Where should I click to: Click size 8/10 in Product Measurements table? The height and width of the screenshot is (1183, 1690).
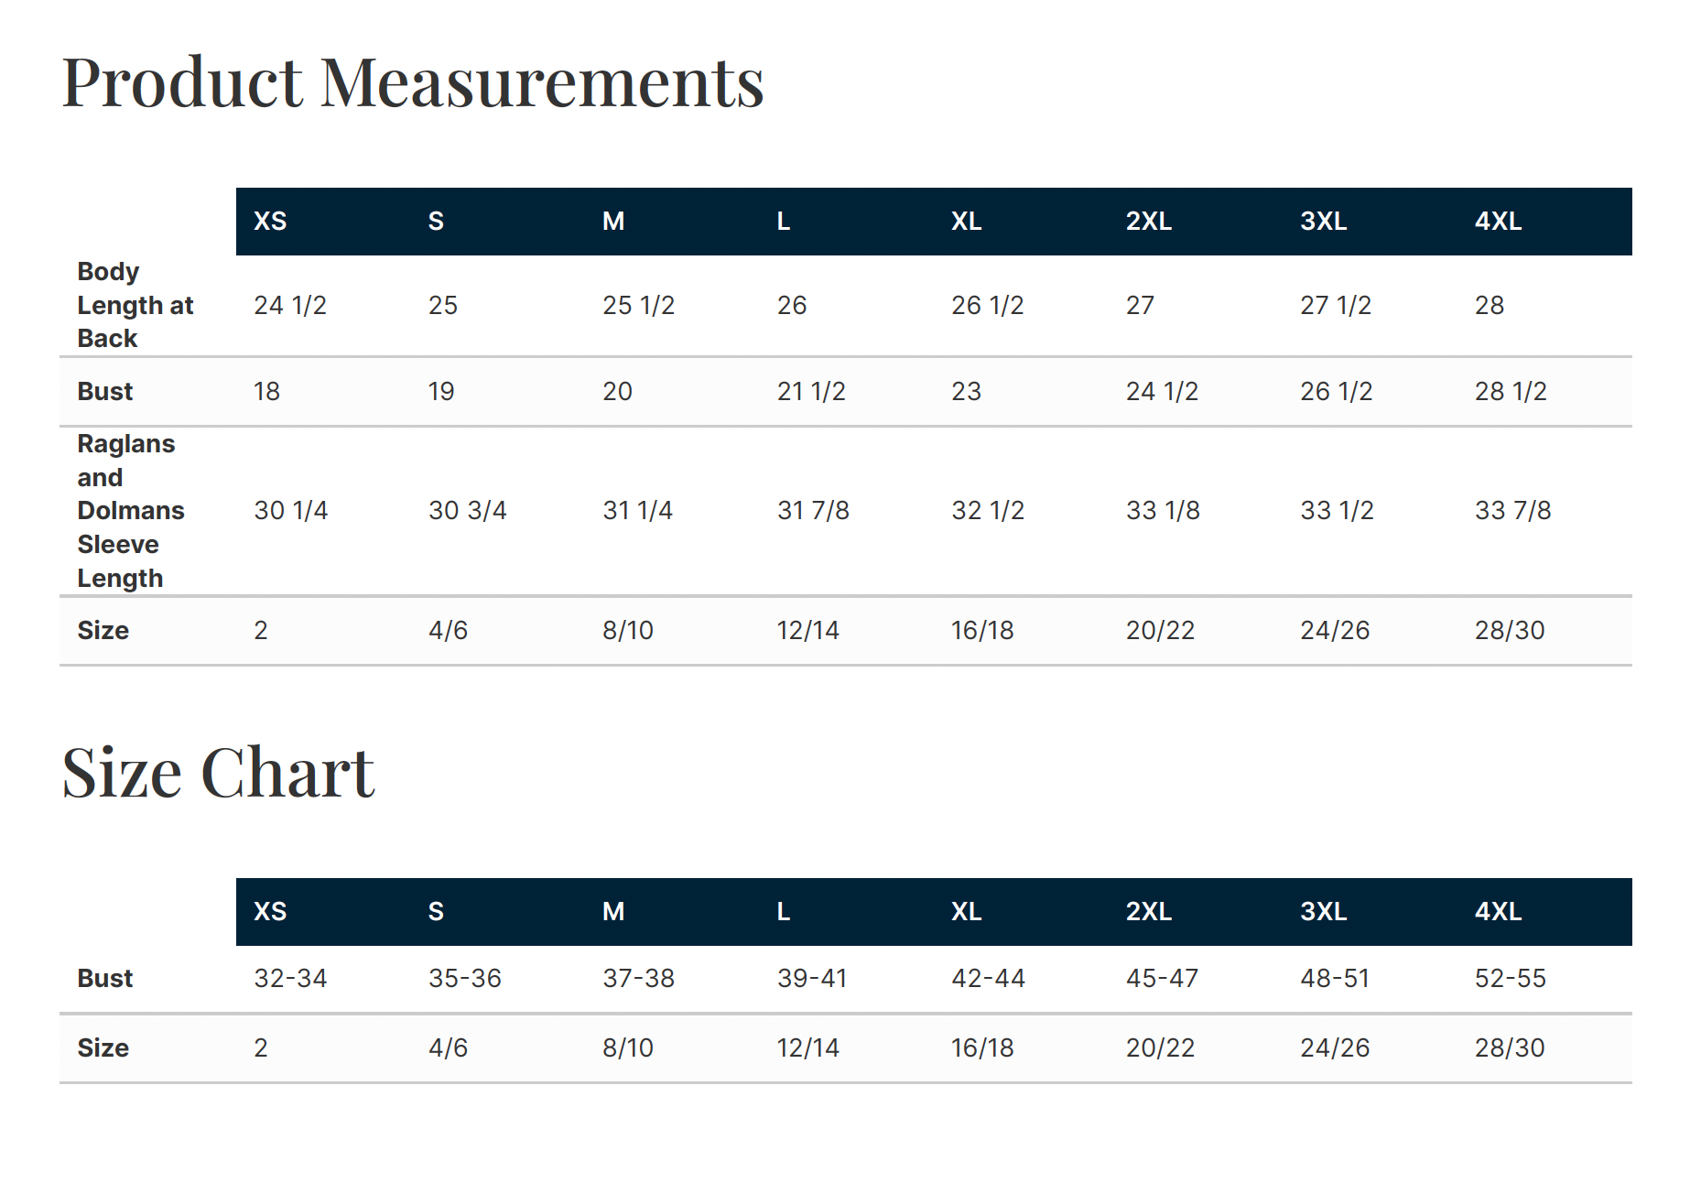point(628,631)
